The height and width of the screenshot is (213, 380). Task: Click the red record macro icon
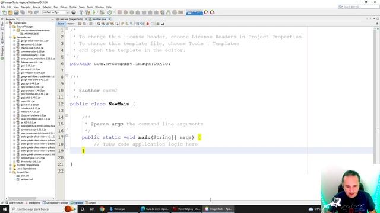pos(147,24)
